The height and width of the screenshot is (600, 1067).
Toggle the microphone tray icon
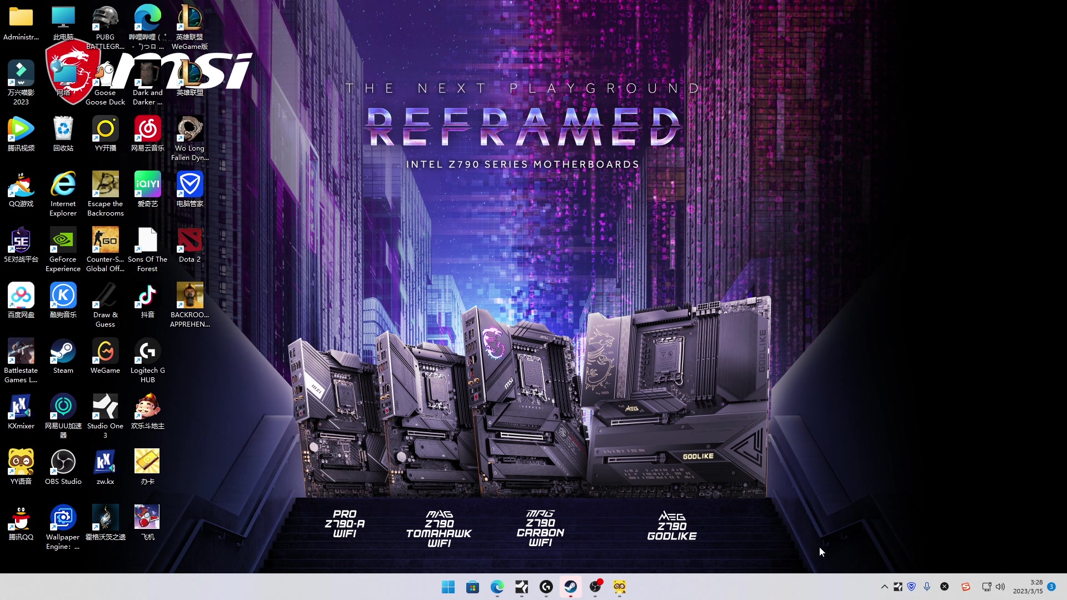coord(927,587)
